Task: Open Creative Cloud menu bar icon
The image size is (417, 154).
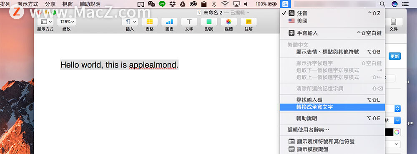Action: pos(193,4)
